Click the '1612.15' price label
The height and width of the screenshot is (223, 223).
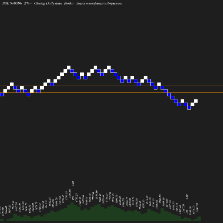point(50,202)
